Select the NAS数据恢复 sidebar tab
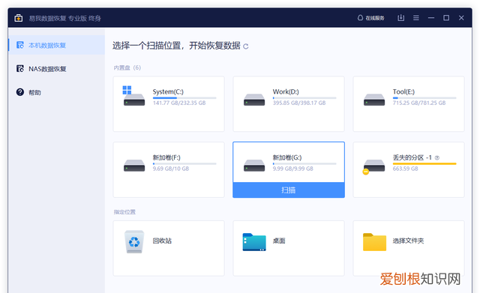This screenshot has height=293, width=480. point(56,69)
